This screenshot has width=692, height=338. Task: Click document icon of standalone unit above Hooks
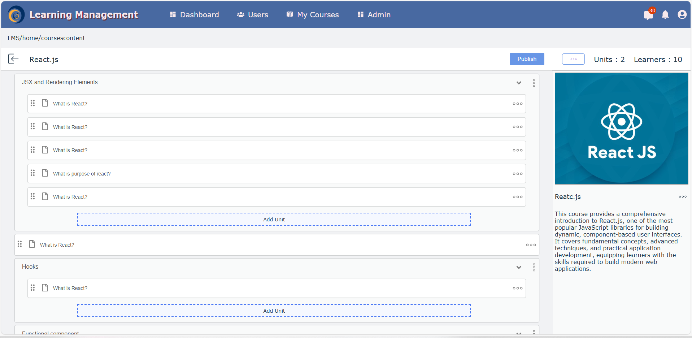(32, 244)
